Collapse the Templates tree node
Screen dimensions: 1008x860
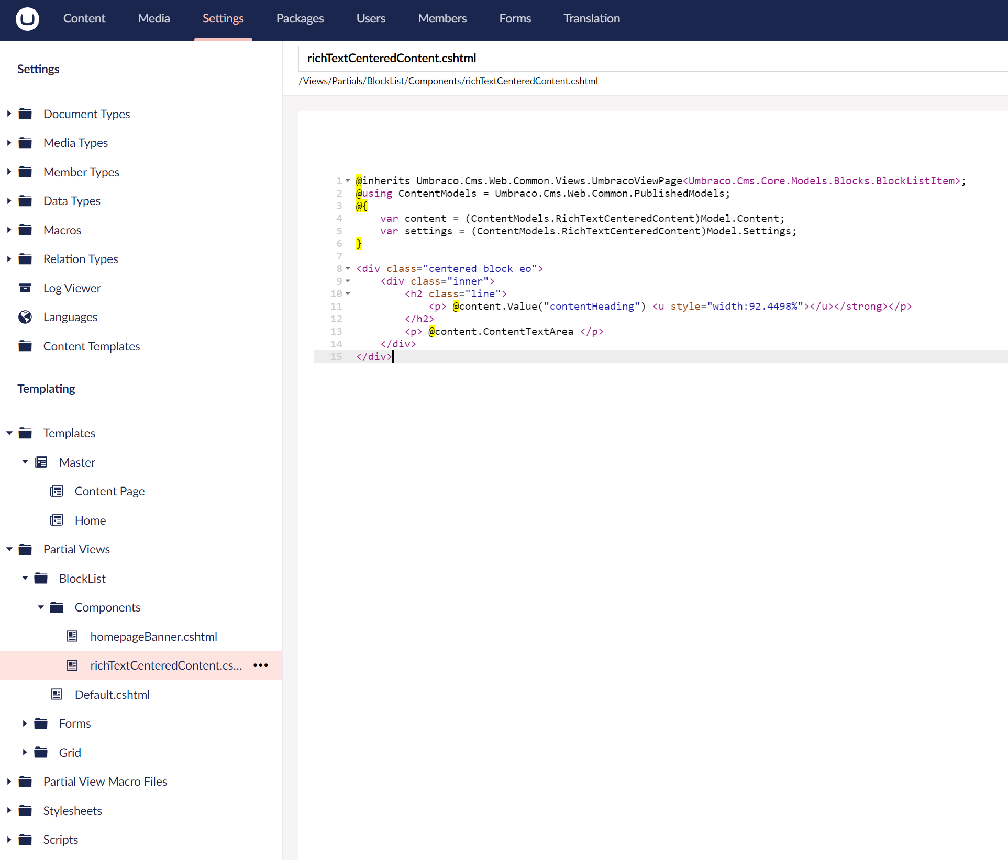click(x=9, y=433)
